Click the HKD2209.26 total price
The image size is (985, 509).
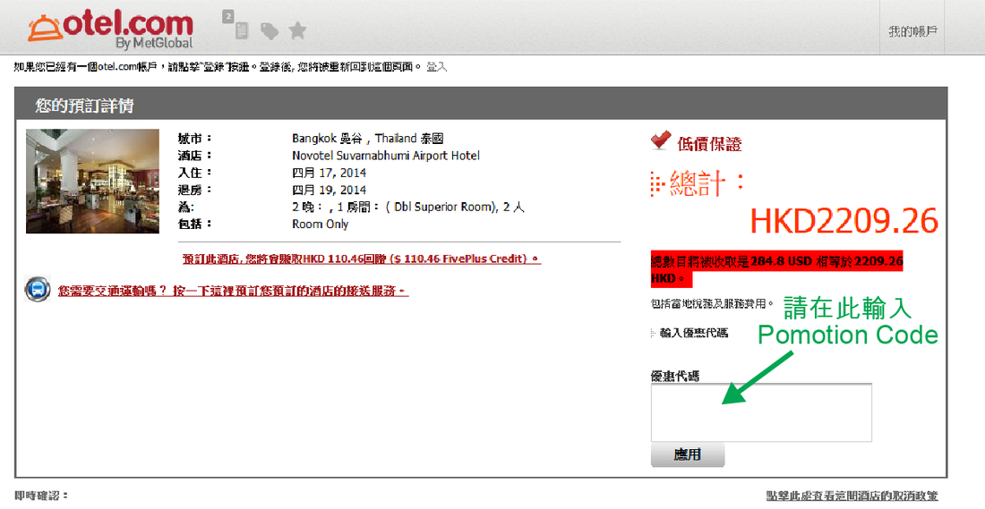point(843,221)
